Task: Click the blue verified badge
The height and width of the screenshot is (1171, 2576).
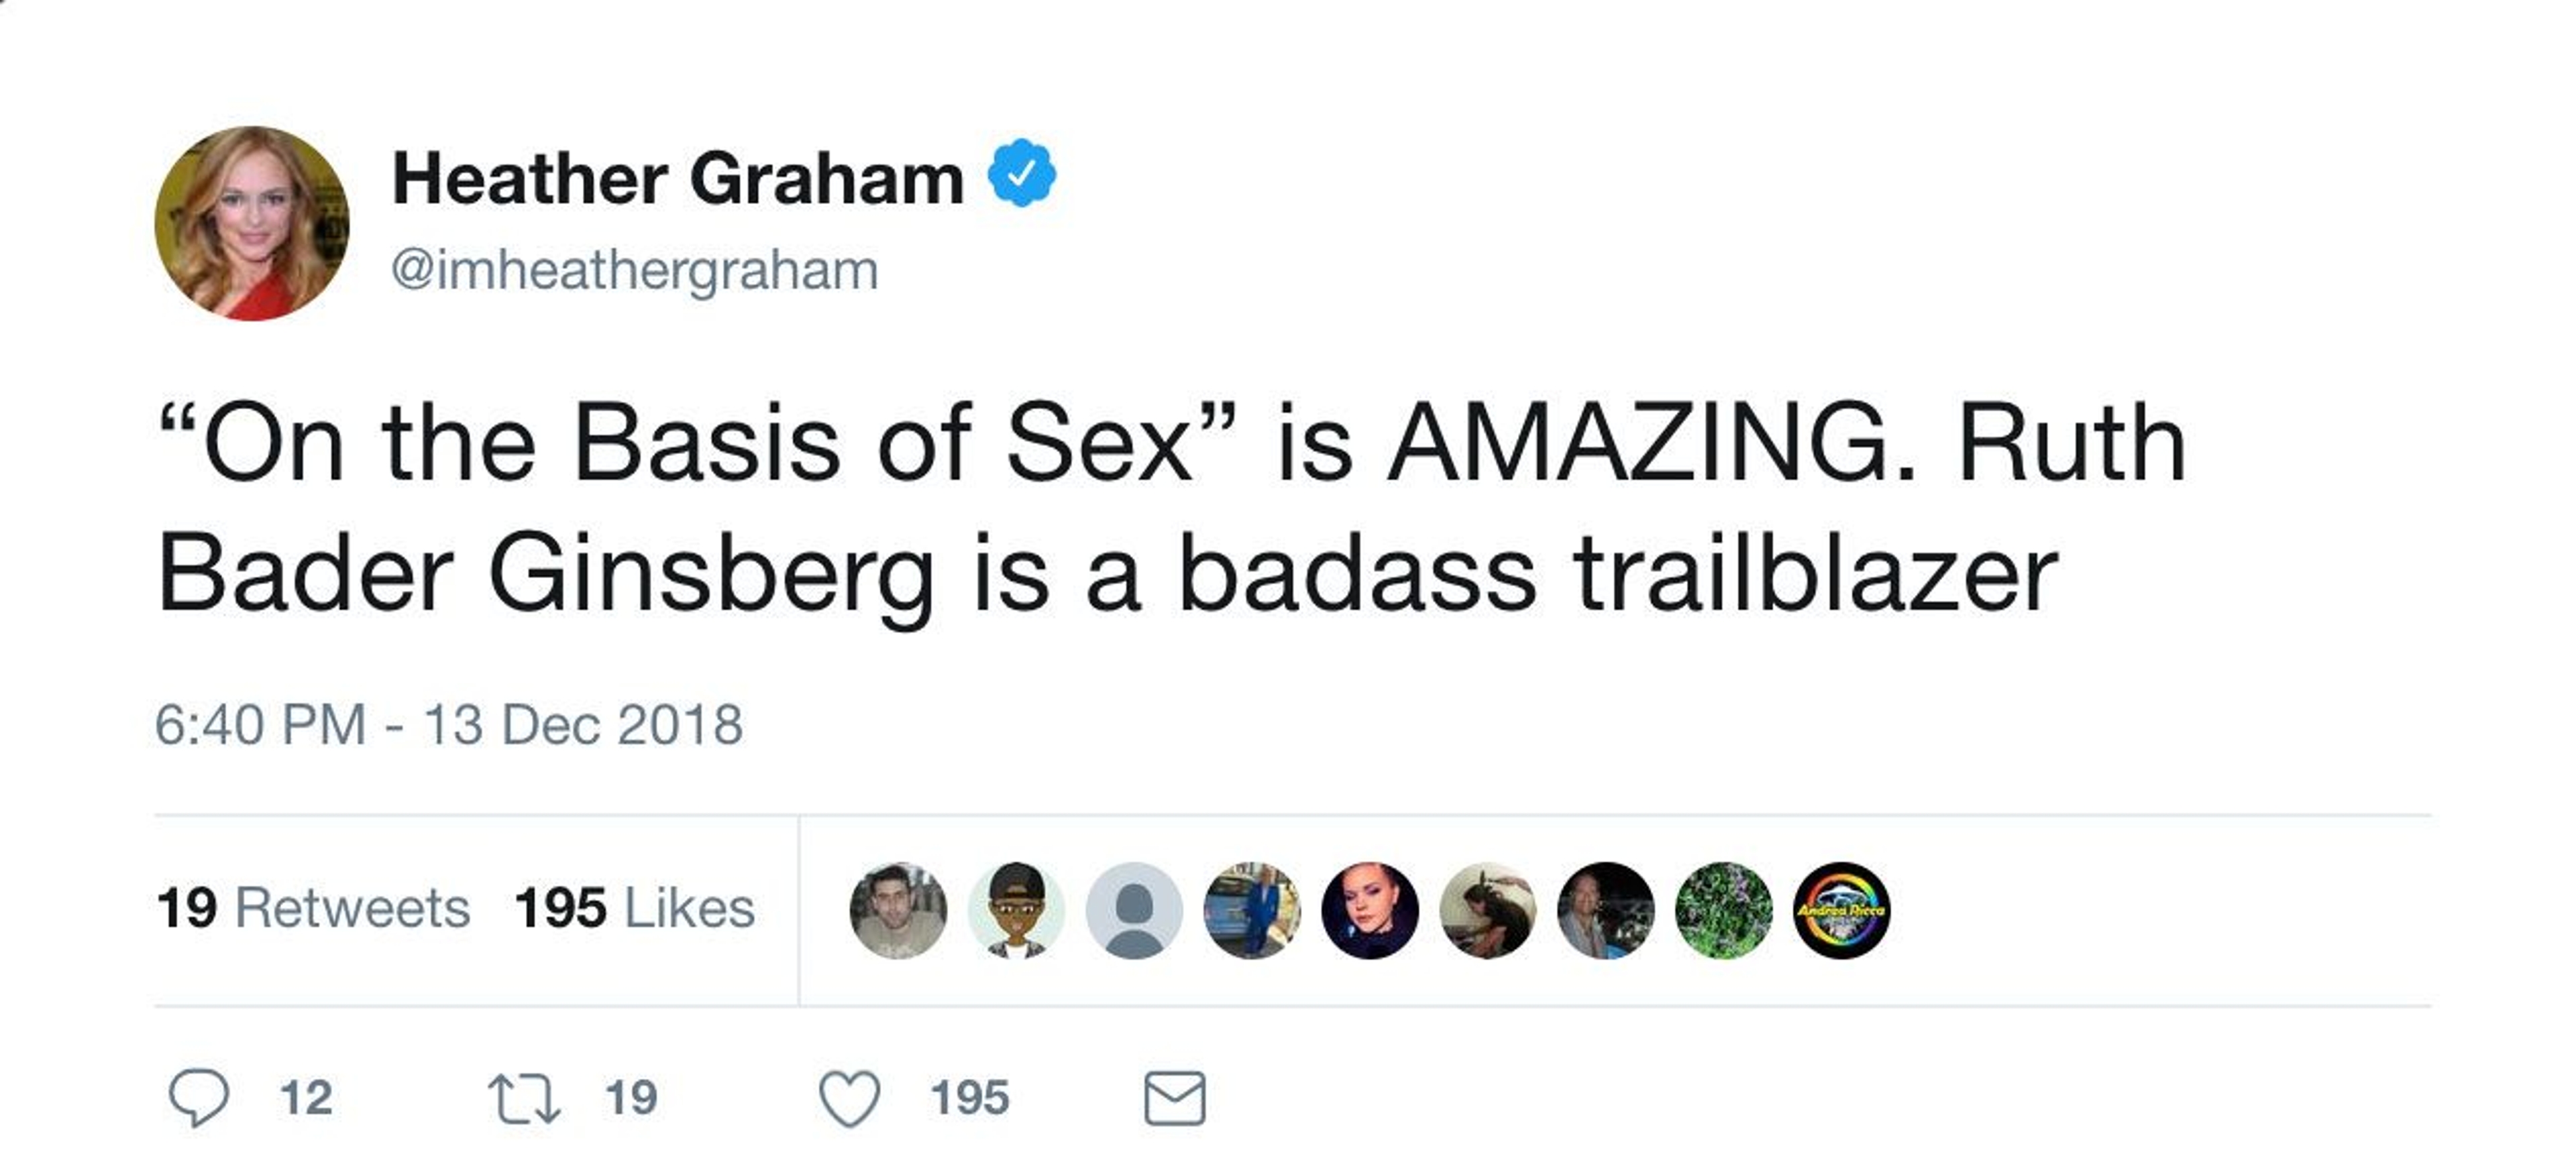Action: point(1021,175)
